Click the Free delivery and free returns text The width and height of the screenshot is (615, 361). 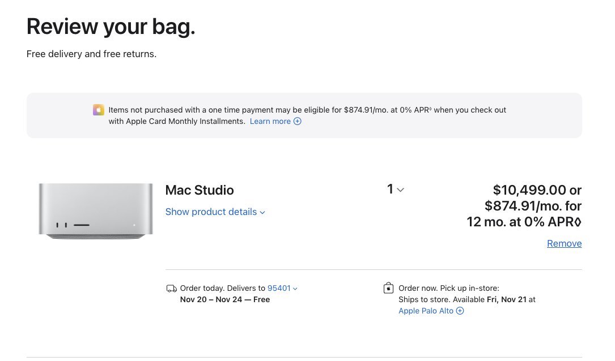coord(91,54)
